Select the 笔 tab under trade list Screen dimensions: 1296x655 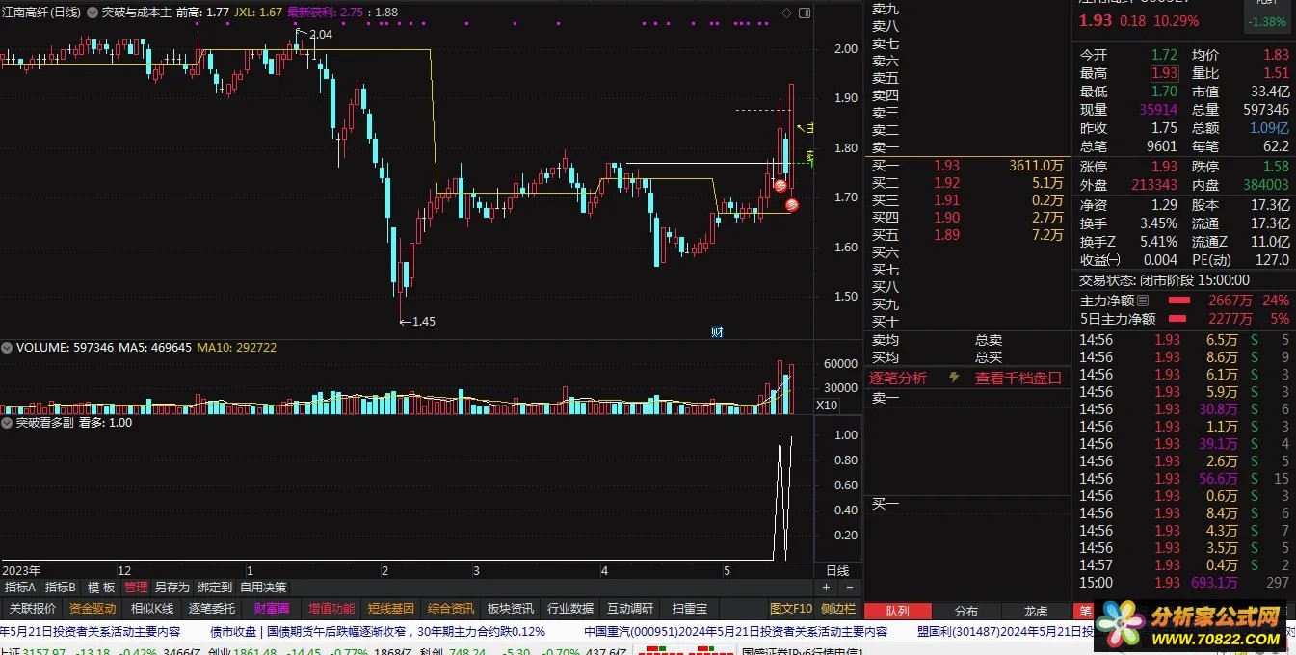1084,611
